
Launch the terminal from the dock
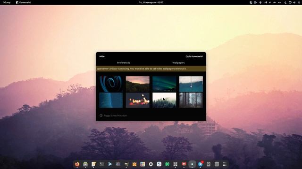102,164
